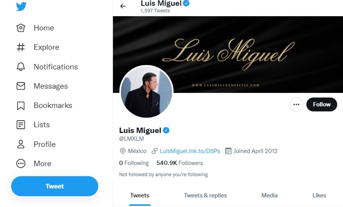Go back using the left arrow
The width and height of the screenshot is (343, 207).
tap(123, 6)
